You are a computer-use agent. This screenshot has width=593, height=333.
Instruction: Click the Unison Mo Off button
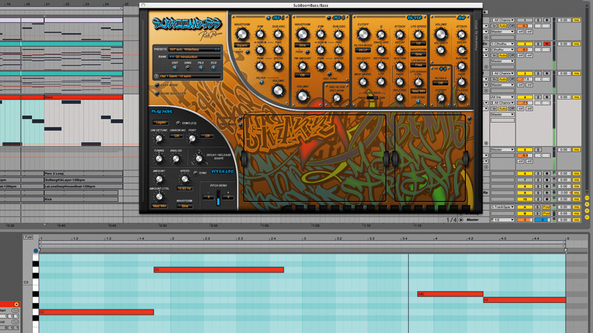point(177,136)
